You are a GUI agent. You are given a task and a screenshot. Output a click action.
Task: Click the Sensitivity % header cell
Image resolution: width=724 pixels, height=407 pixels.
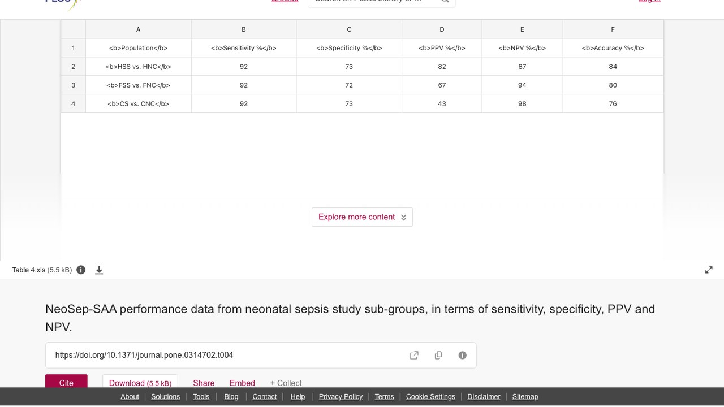click(x=244, y=48)
